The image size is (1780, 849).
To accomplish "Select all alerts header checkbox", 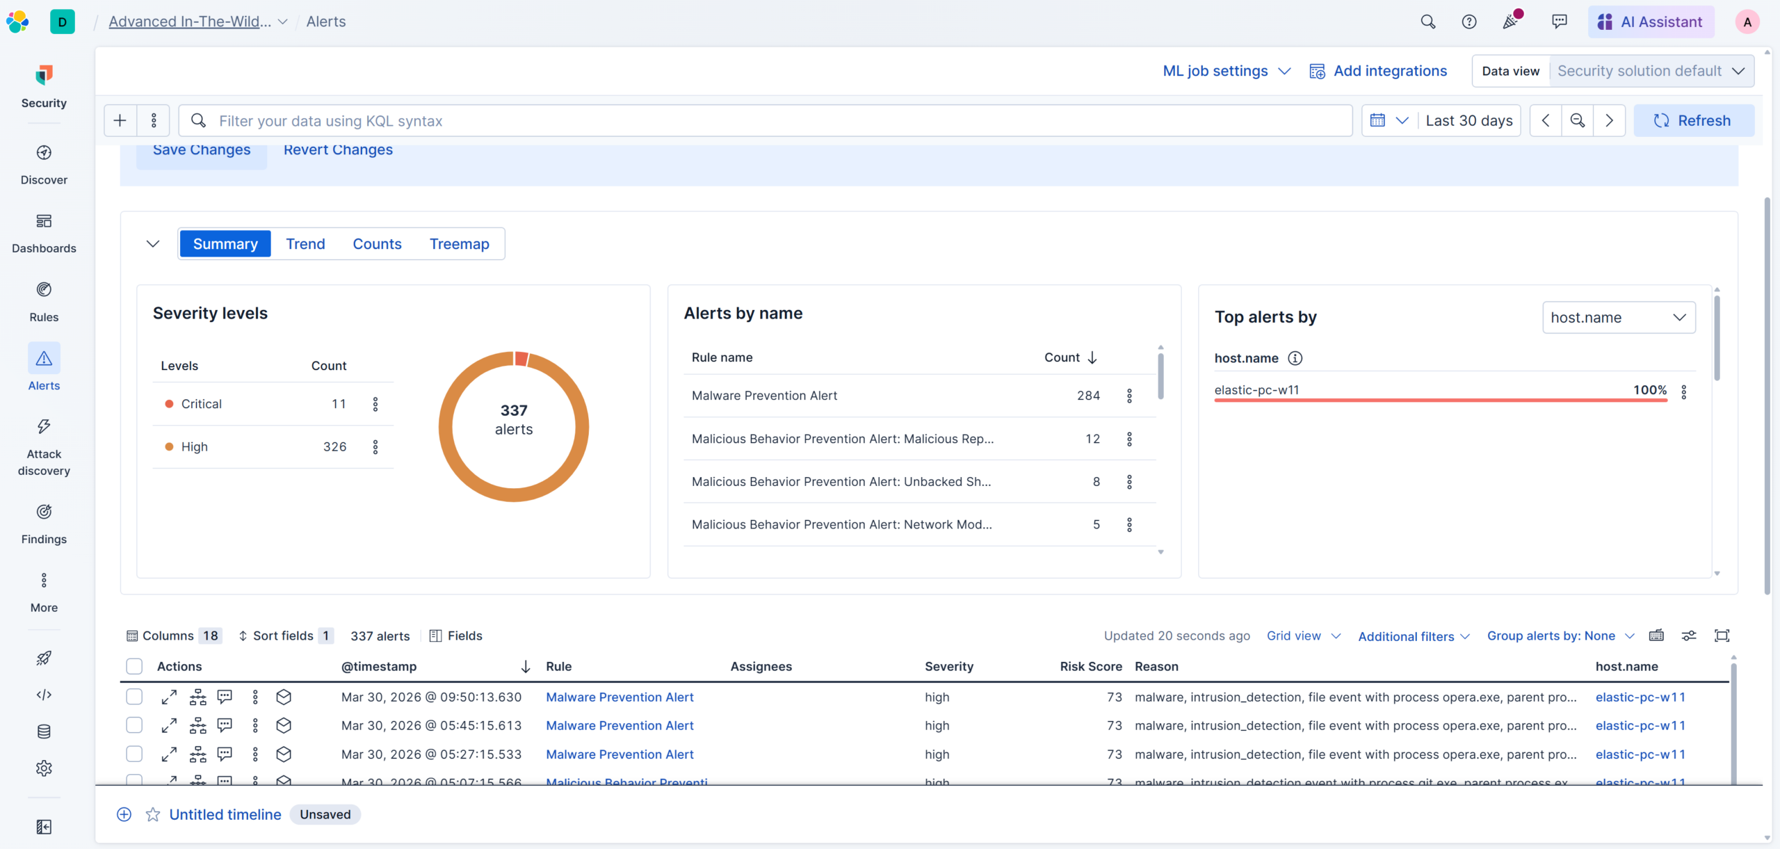I will (134, 666).
